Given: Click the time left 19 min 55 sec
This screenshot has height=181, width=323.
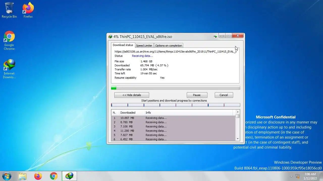Looking at the screenshot, I should [x=149, y=73].
